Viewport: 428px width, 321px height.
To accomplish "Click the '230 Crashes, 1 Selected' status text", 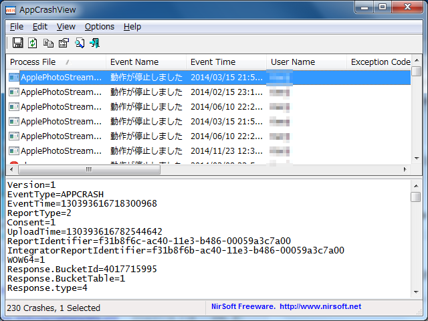I will 53,308.
